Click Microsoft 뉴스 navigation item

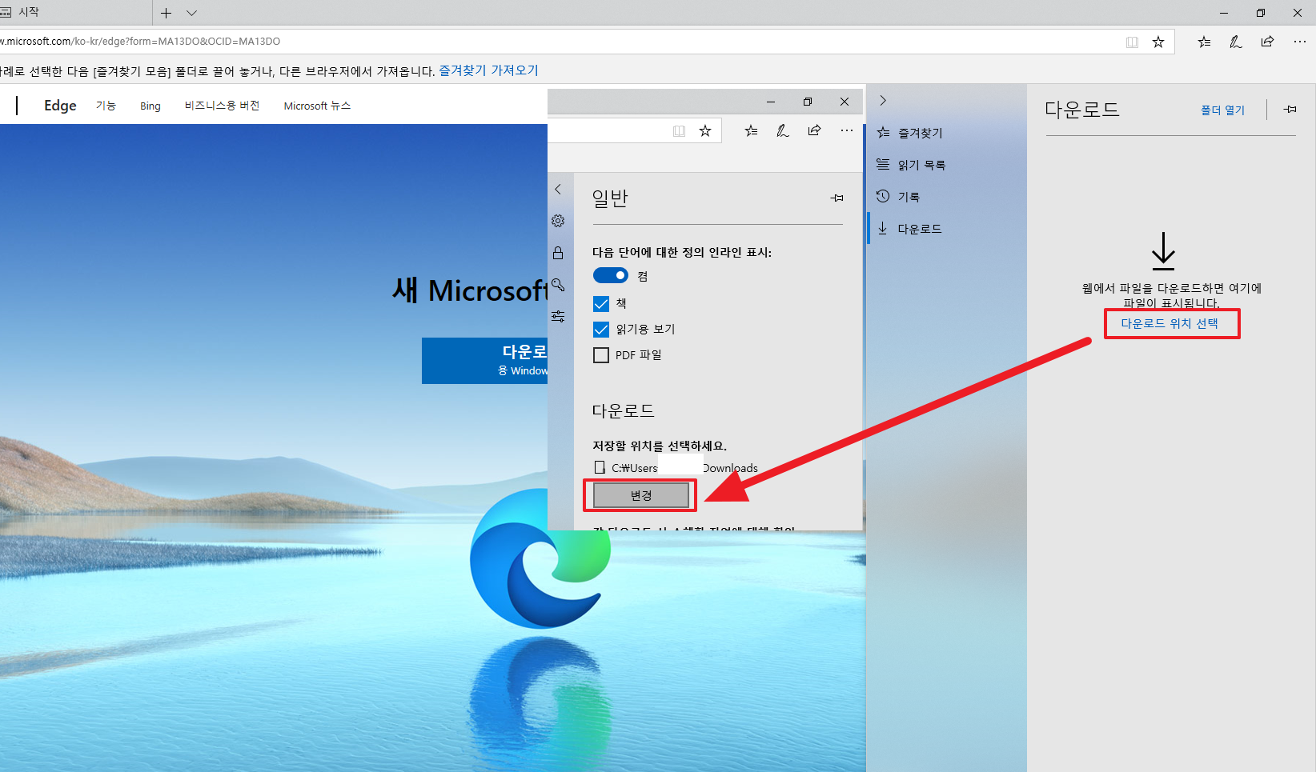pos(317,106)
